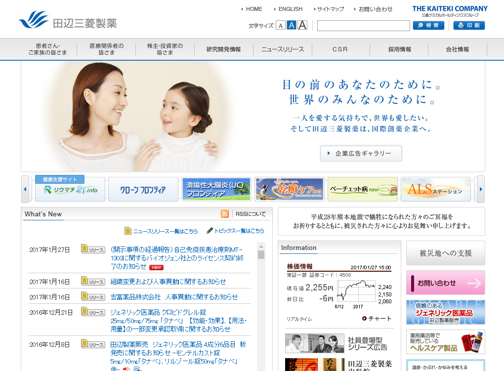Click the RSS feed icon

(225, 214)
